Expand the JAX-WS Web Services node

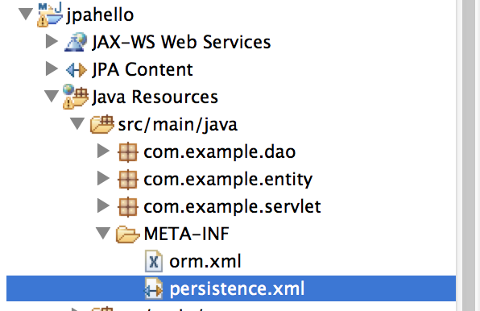pyautogui.click(x=52, y=41)
